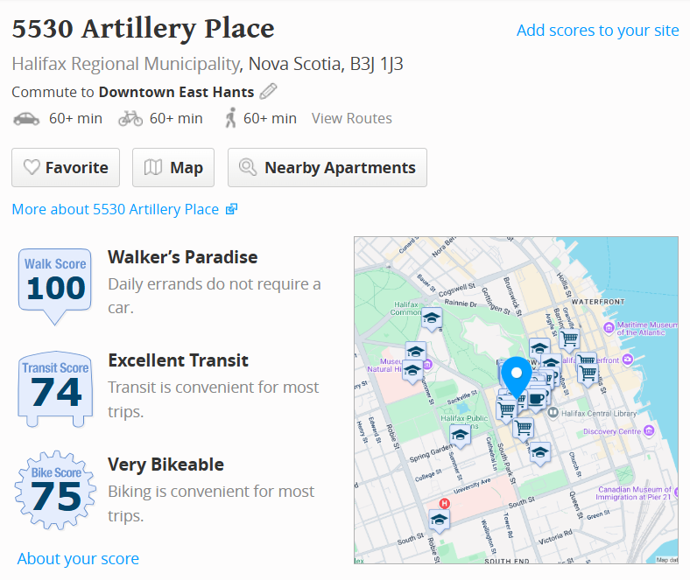Screen dimensions: 690x580
Task: Select the walking person commute icon
Action: point(231,118)
